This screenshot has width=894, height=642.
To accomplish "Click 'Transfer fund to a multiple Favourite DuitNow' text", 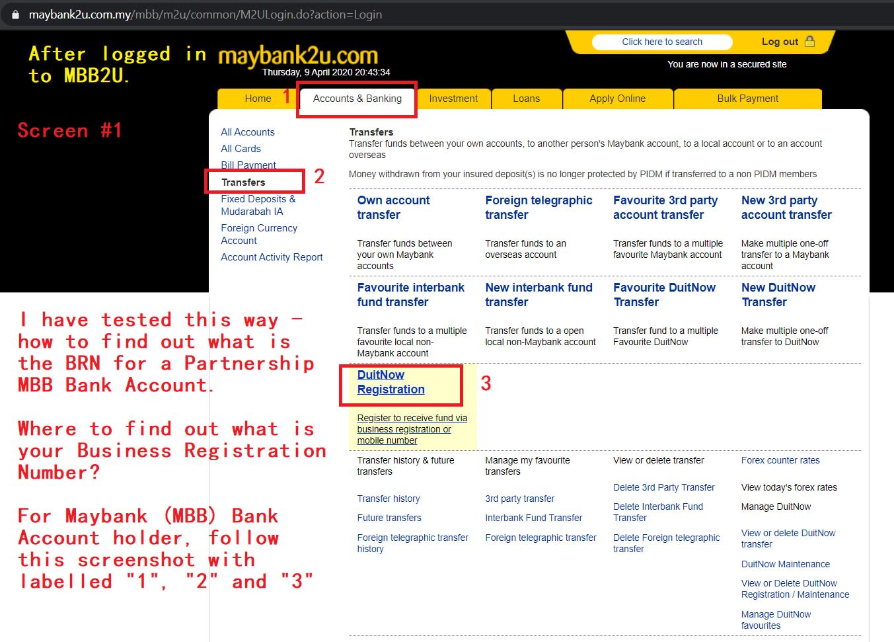I will point(665,336).
